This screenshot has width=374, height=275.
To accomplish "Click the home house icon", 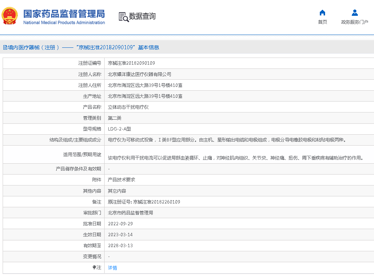I will (322, 12).
